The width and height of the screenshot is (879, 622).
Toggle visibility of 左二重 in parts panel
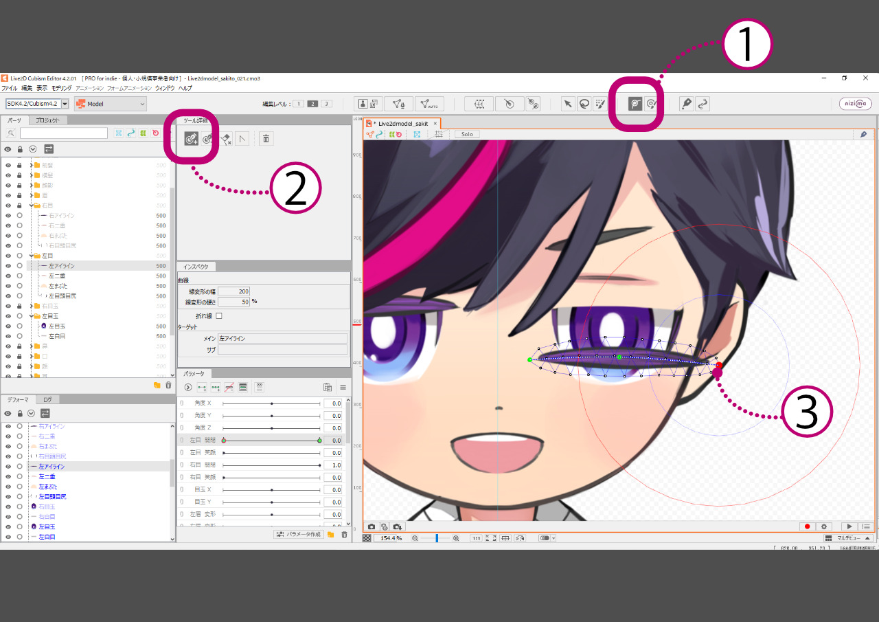point(8,276)
